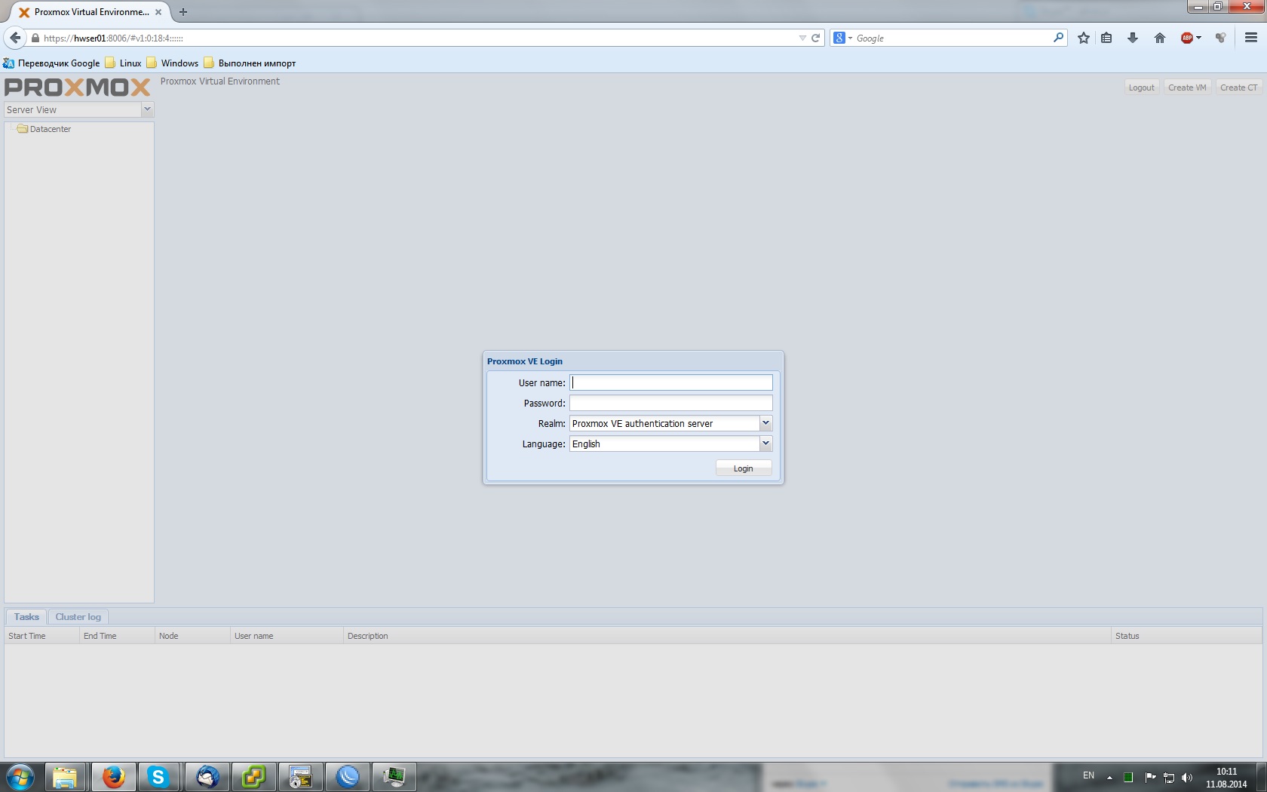Viewport: 1267px width, 792px height.
Task: Focus the User name input field
Action: (x=671, y=382)
